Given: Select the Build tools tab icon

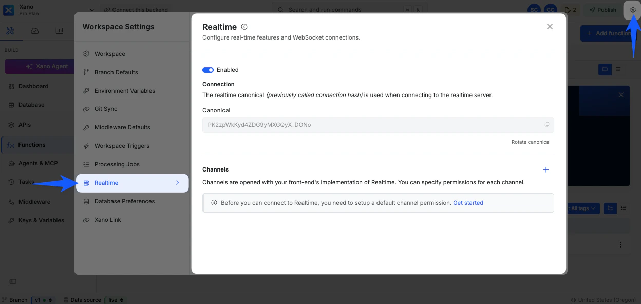Looking at the screenshot, I should click(10, 31).
